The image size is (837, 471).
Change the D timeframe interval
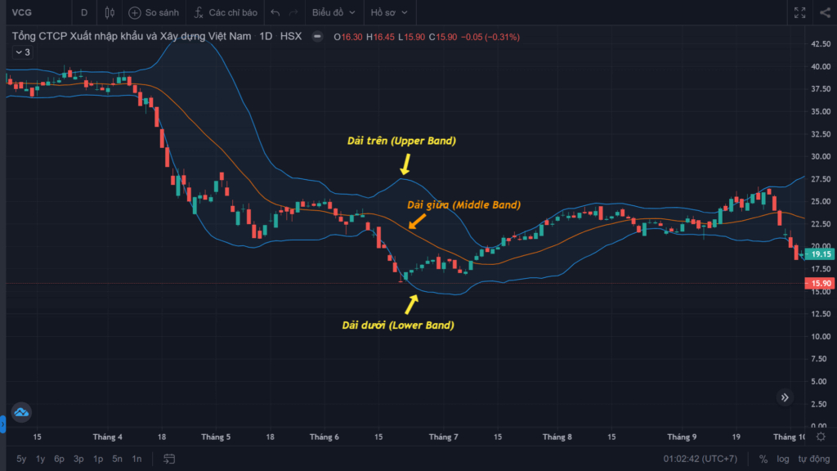pos(84,12)
